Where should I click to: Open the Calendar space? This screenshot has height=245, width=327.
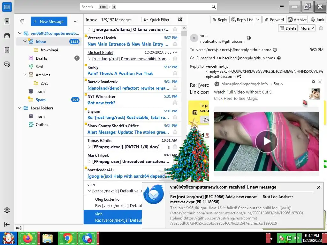click(x=7, y=36)
